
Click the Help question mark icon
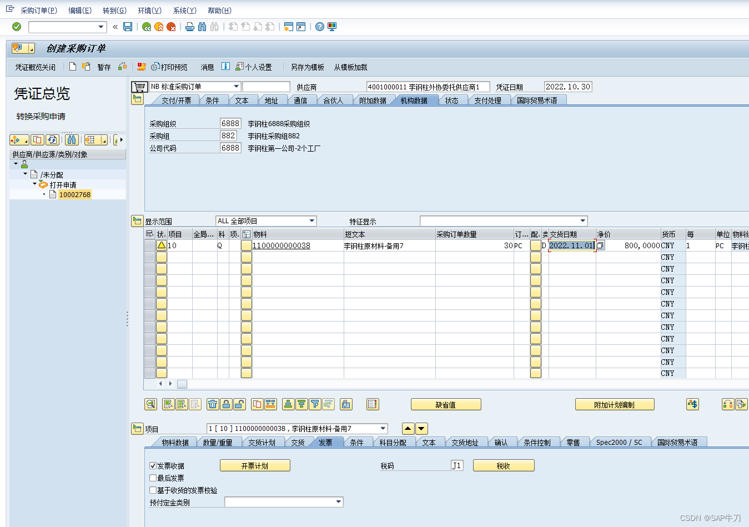320,27
